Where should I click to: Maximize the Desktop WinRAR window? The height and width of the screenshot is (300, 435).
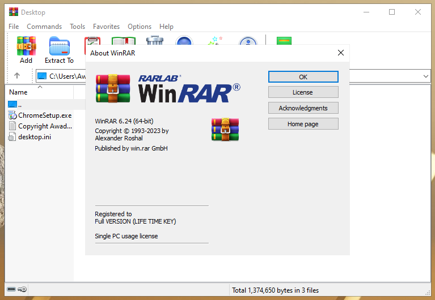click(x=392, y=12)
